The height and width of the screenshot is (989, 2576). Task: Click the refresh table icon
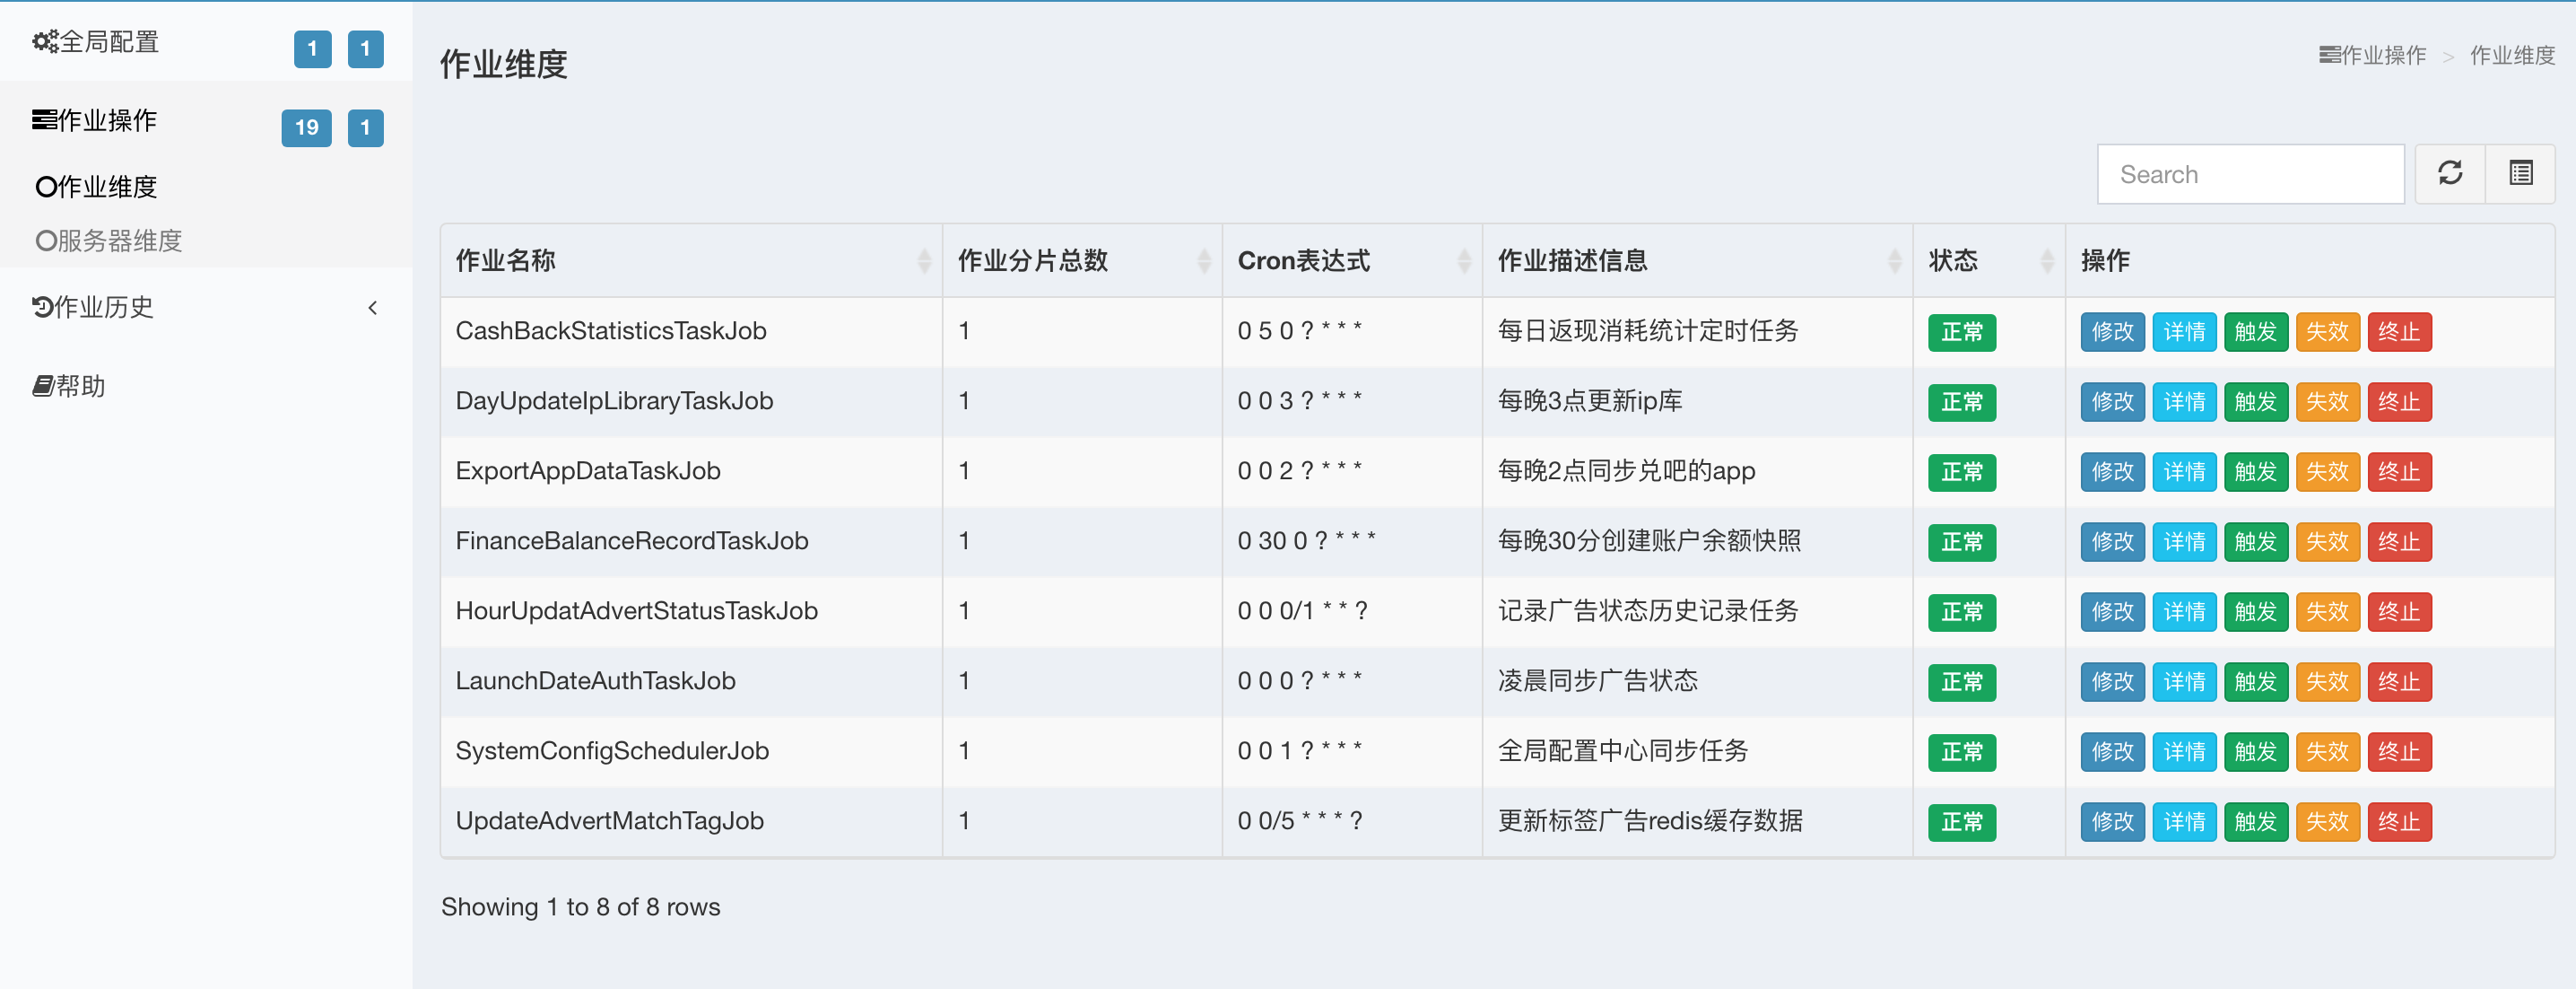click(2449, 173)
